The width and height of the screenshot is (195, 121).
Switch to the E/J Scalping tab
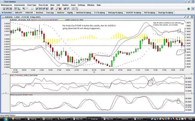(100, 13)
